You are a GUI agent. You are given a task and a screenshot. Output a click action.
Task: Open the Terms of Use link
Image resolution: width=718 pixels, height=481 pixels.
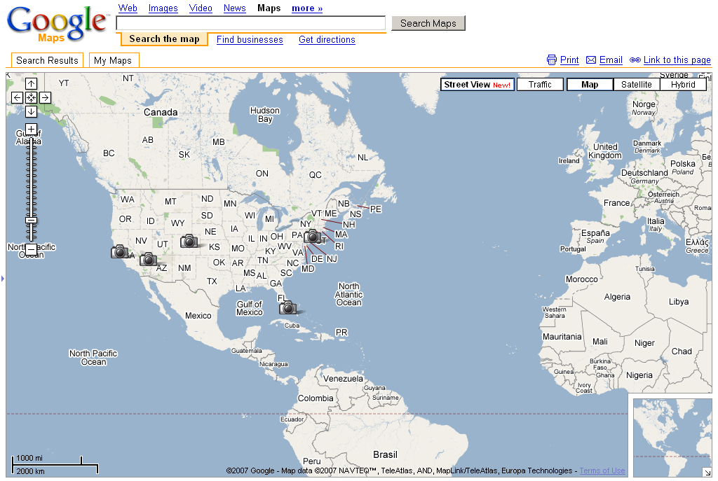pyautogui.click(x=602, y=470)
